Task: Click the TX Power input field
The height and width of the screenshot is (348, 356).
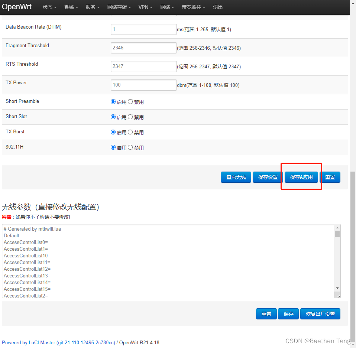Action: coord(144,85)
